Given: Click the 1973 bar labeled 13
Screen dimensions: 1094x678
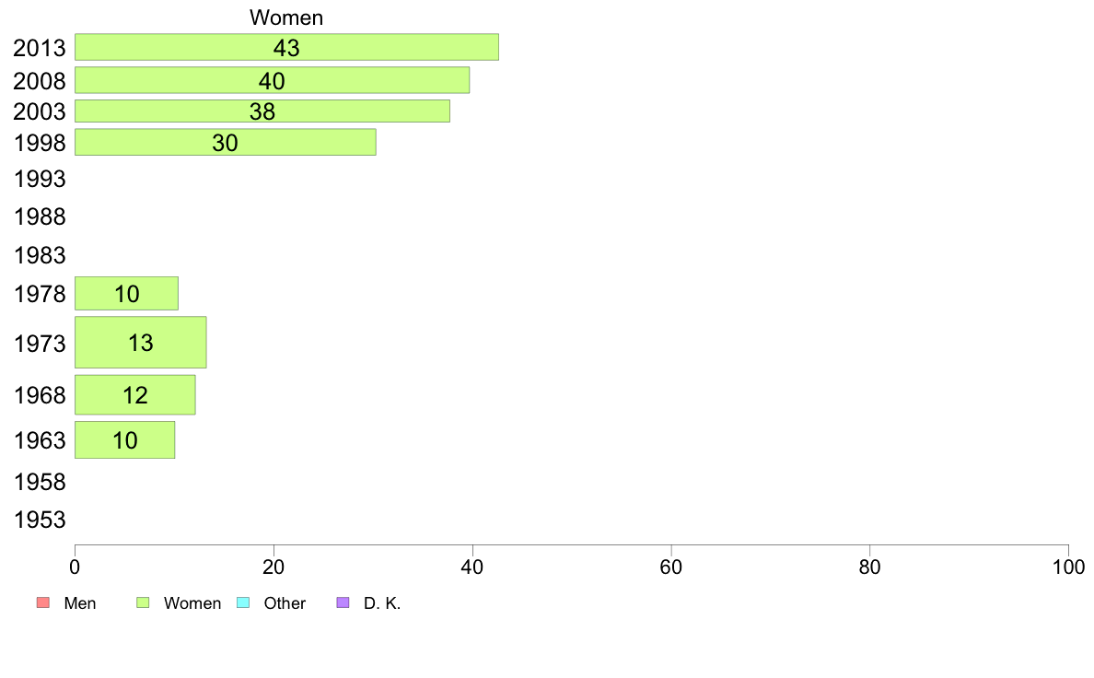Looking at the screenshot, I should [x=140, y=342].
